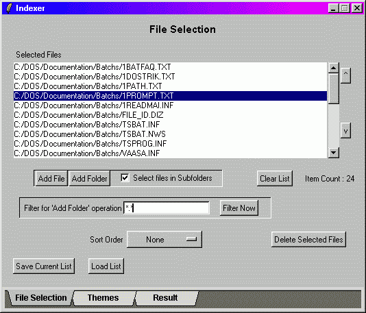Delete the selected files
Image resolution: width=366 pixels, height=313 pixels.
point(308,240)
